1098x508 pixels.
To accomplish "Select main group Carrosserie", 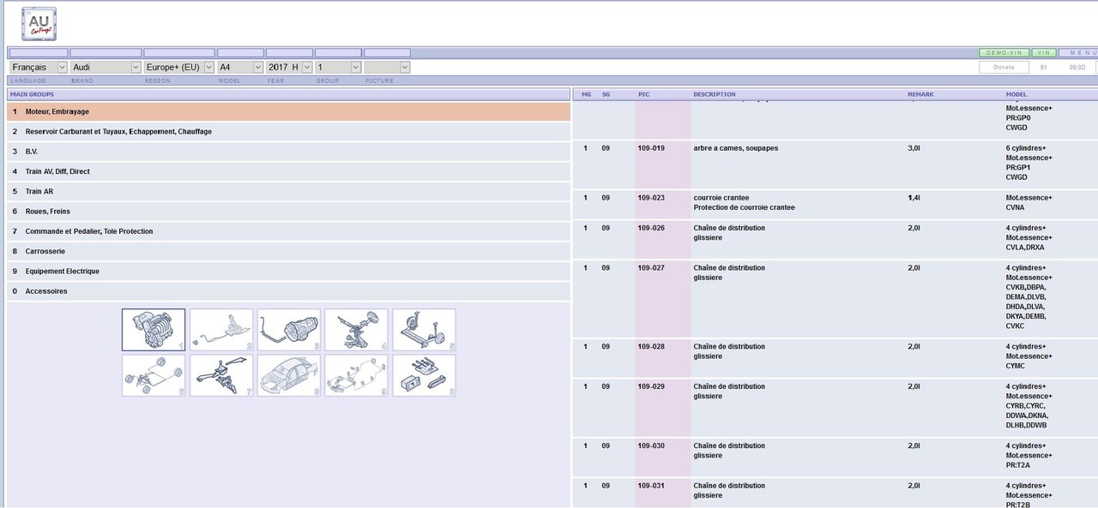I will point(45,251).
